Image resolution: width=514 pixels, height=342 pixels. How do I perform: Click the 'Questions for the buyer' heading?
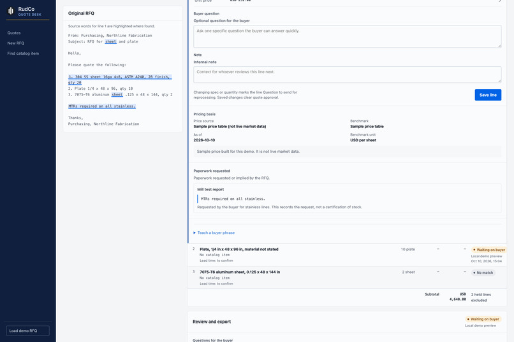(213, 340)
